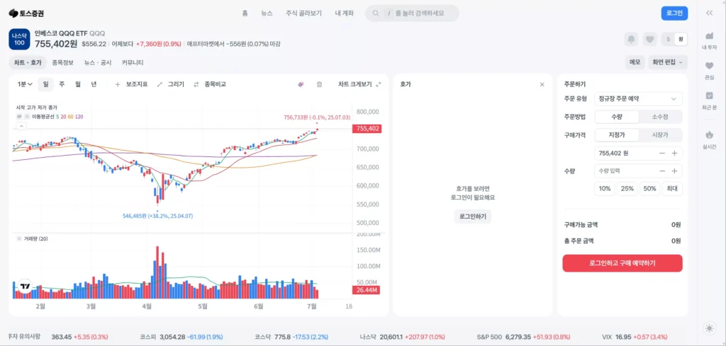Open the 뉴스 · 공시 tab

point(98,62)
